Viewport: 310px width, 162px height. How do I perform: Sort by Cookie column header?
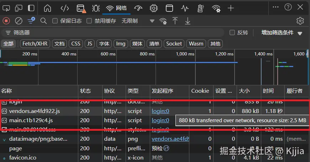(201, 91)
